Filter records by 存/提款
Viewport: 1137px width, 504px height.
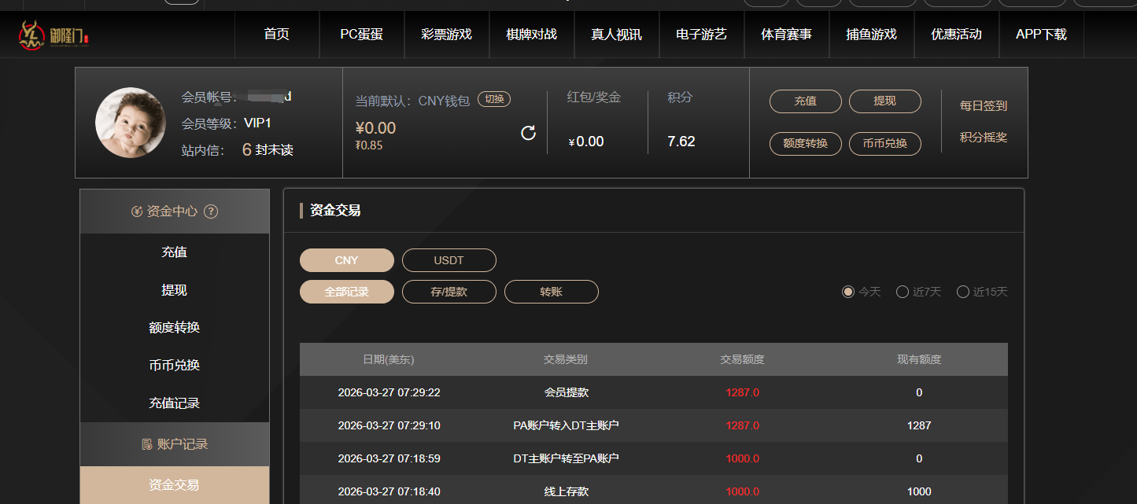(449, 292)
